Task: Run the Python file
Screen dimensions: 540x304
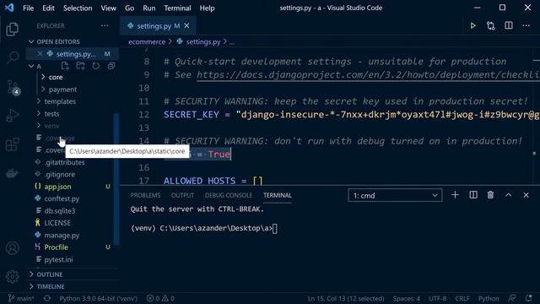Action: 472,26
